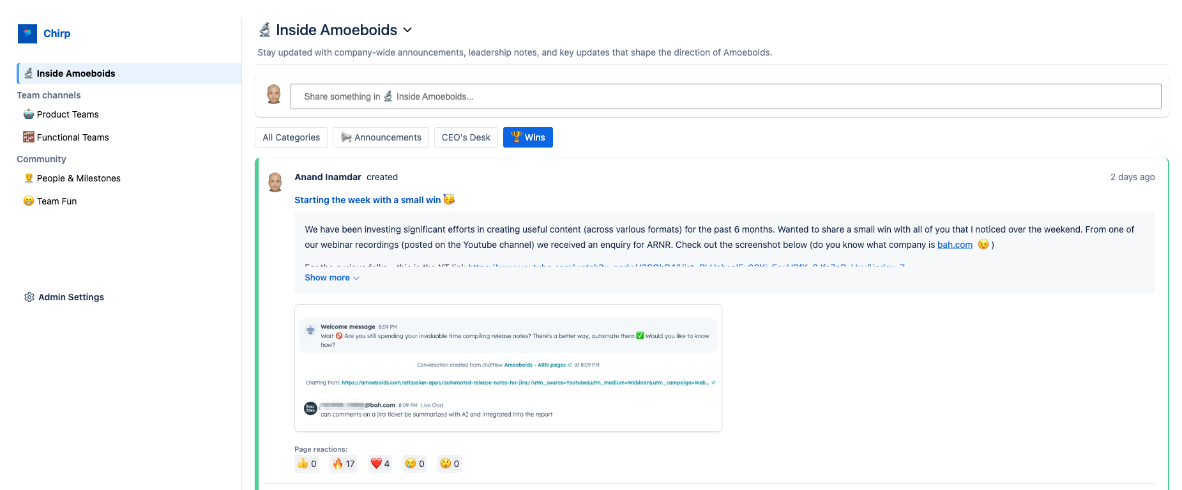1182x490 pixels.
Task: Click the Team Fun smiley icon
Action: point(29,201)
